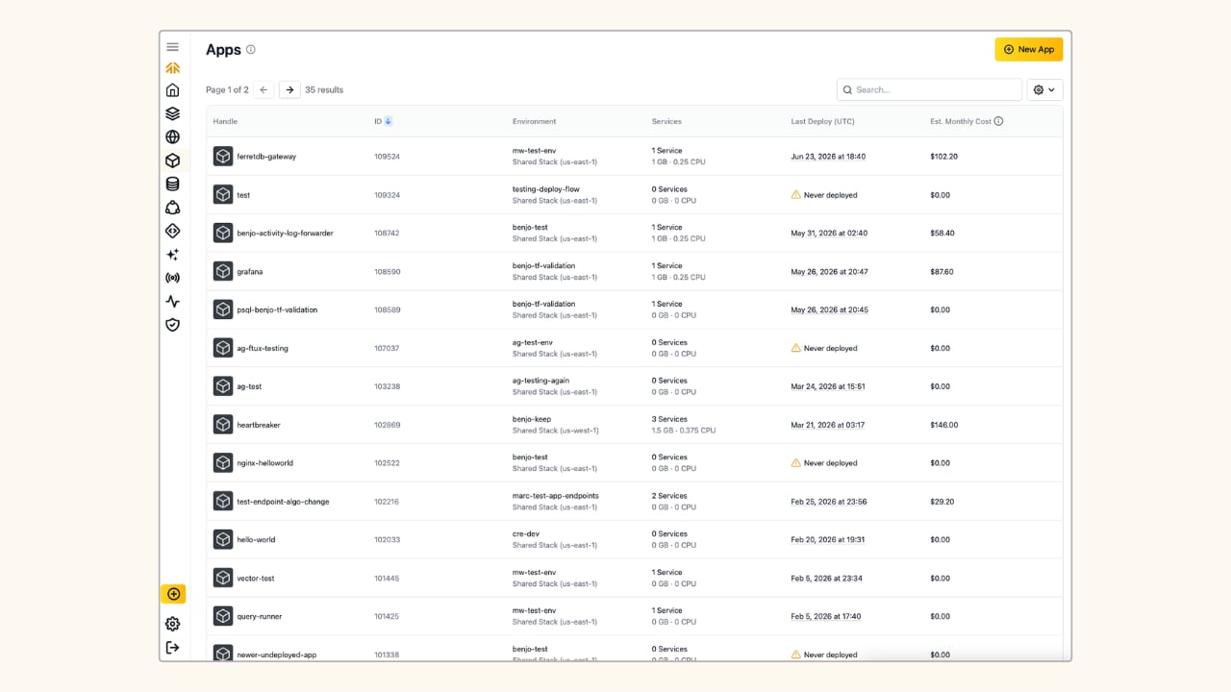Image resolution: width=1231 pixels, height=692 pixels.
Task: Click the $87.60 monthly cost cell
Action: click(942, 272)
